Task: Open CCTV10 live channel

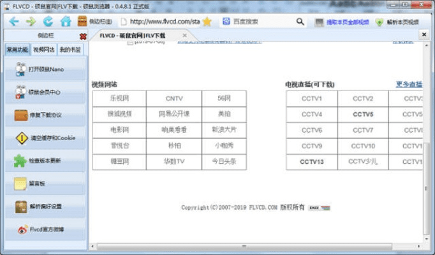Action: (363, 146)
